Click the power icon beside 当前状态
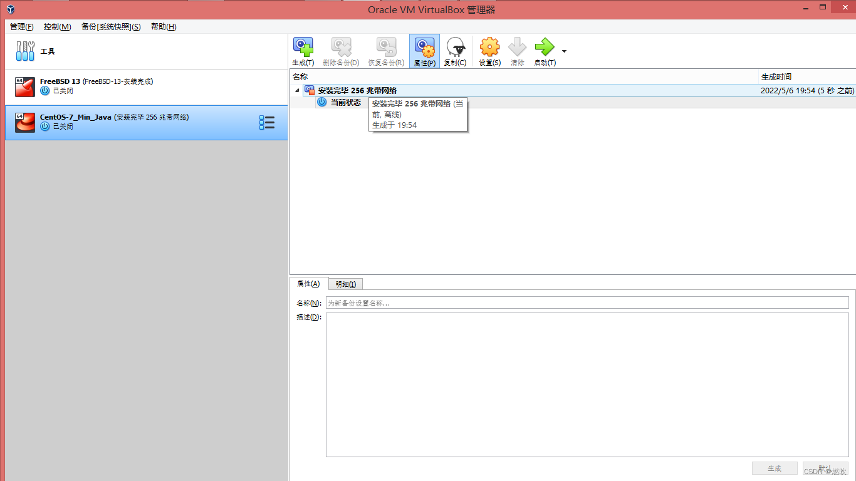The image size is (856, 481). (322, 102)
